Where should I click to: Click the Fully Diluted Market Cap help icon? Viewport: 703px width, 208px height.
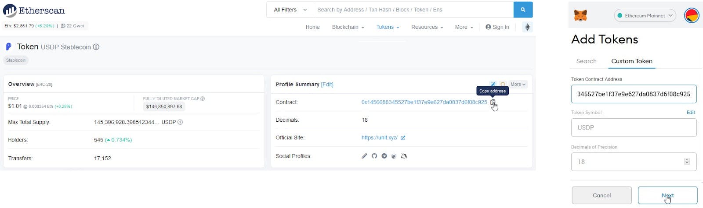click(x=203, y=99)
